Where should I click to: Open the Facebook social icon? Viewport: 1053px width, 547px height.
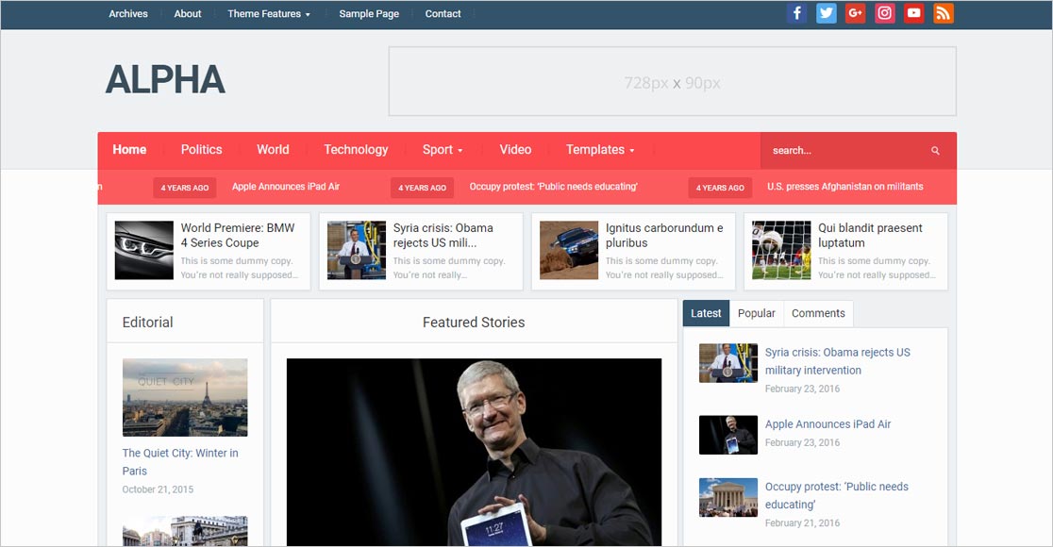(796, 13)
